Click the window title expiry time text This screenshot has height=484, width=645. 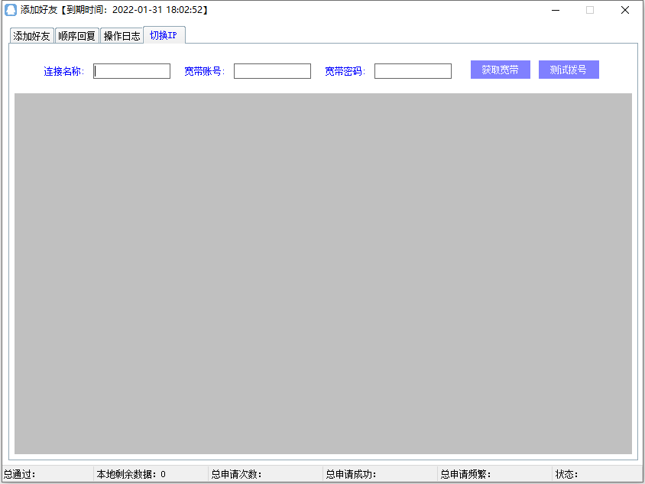click(134, 10)
